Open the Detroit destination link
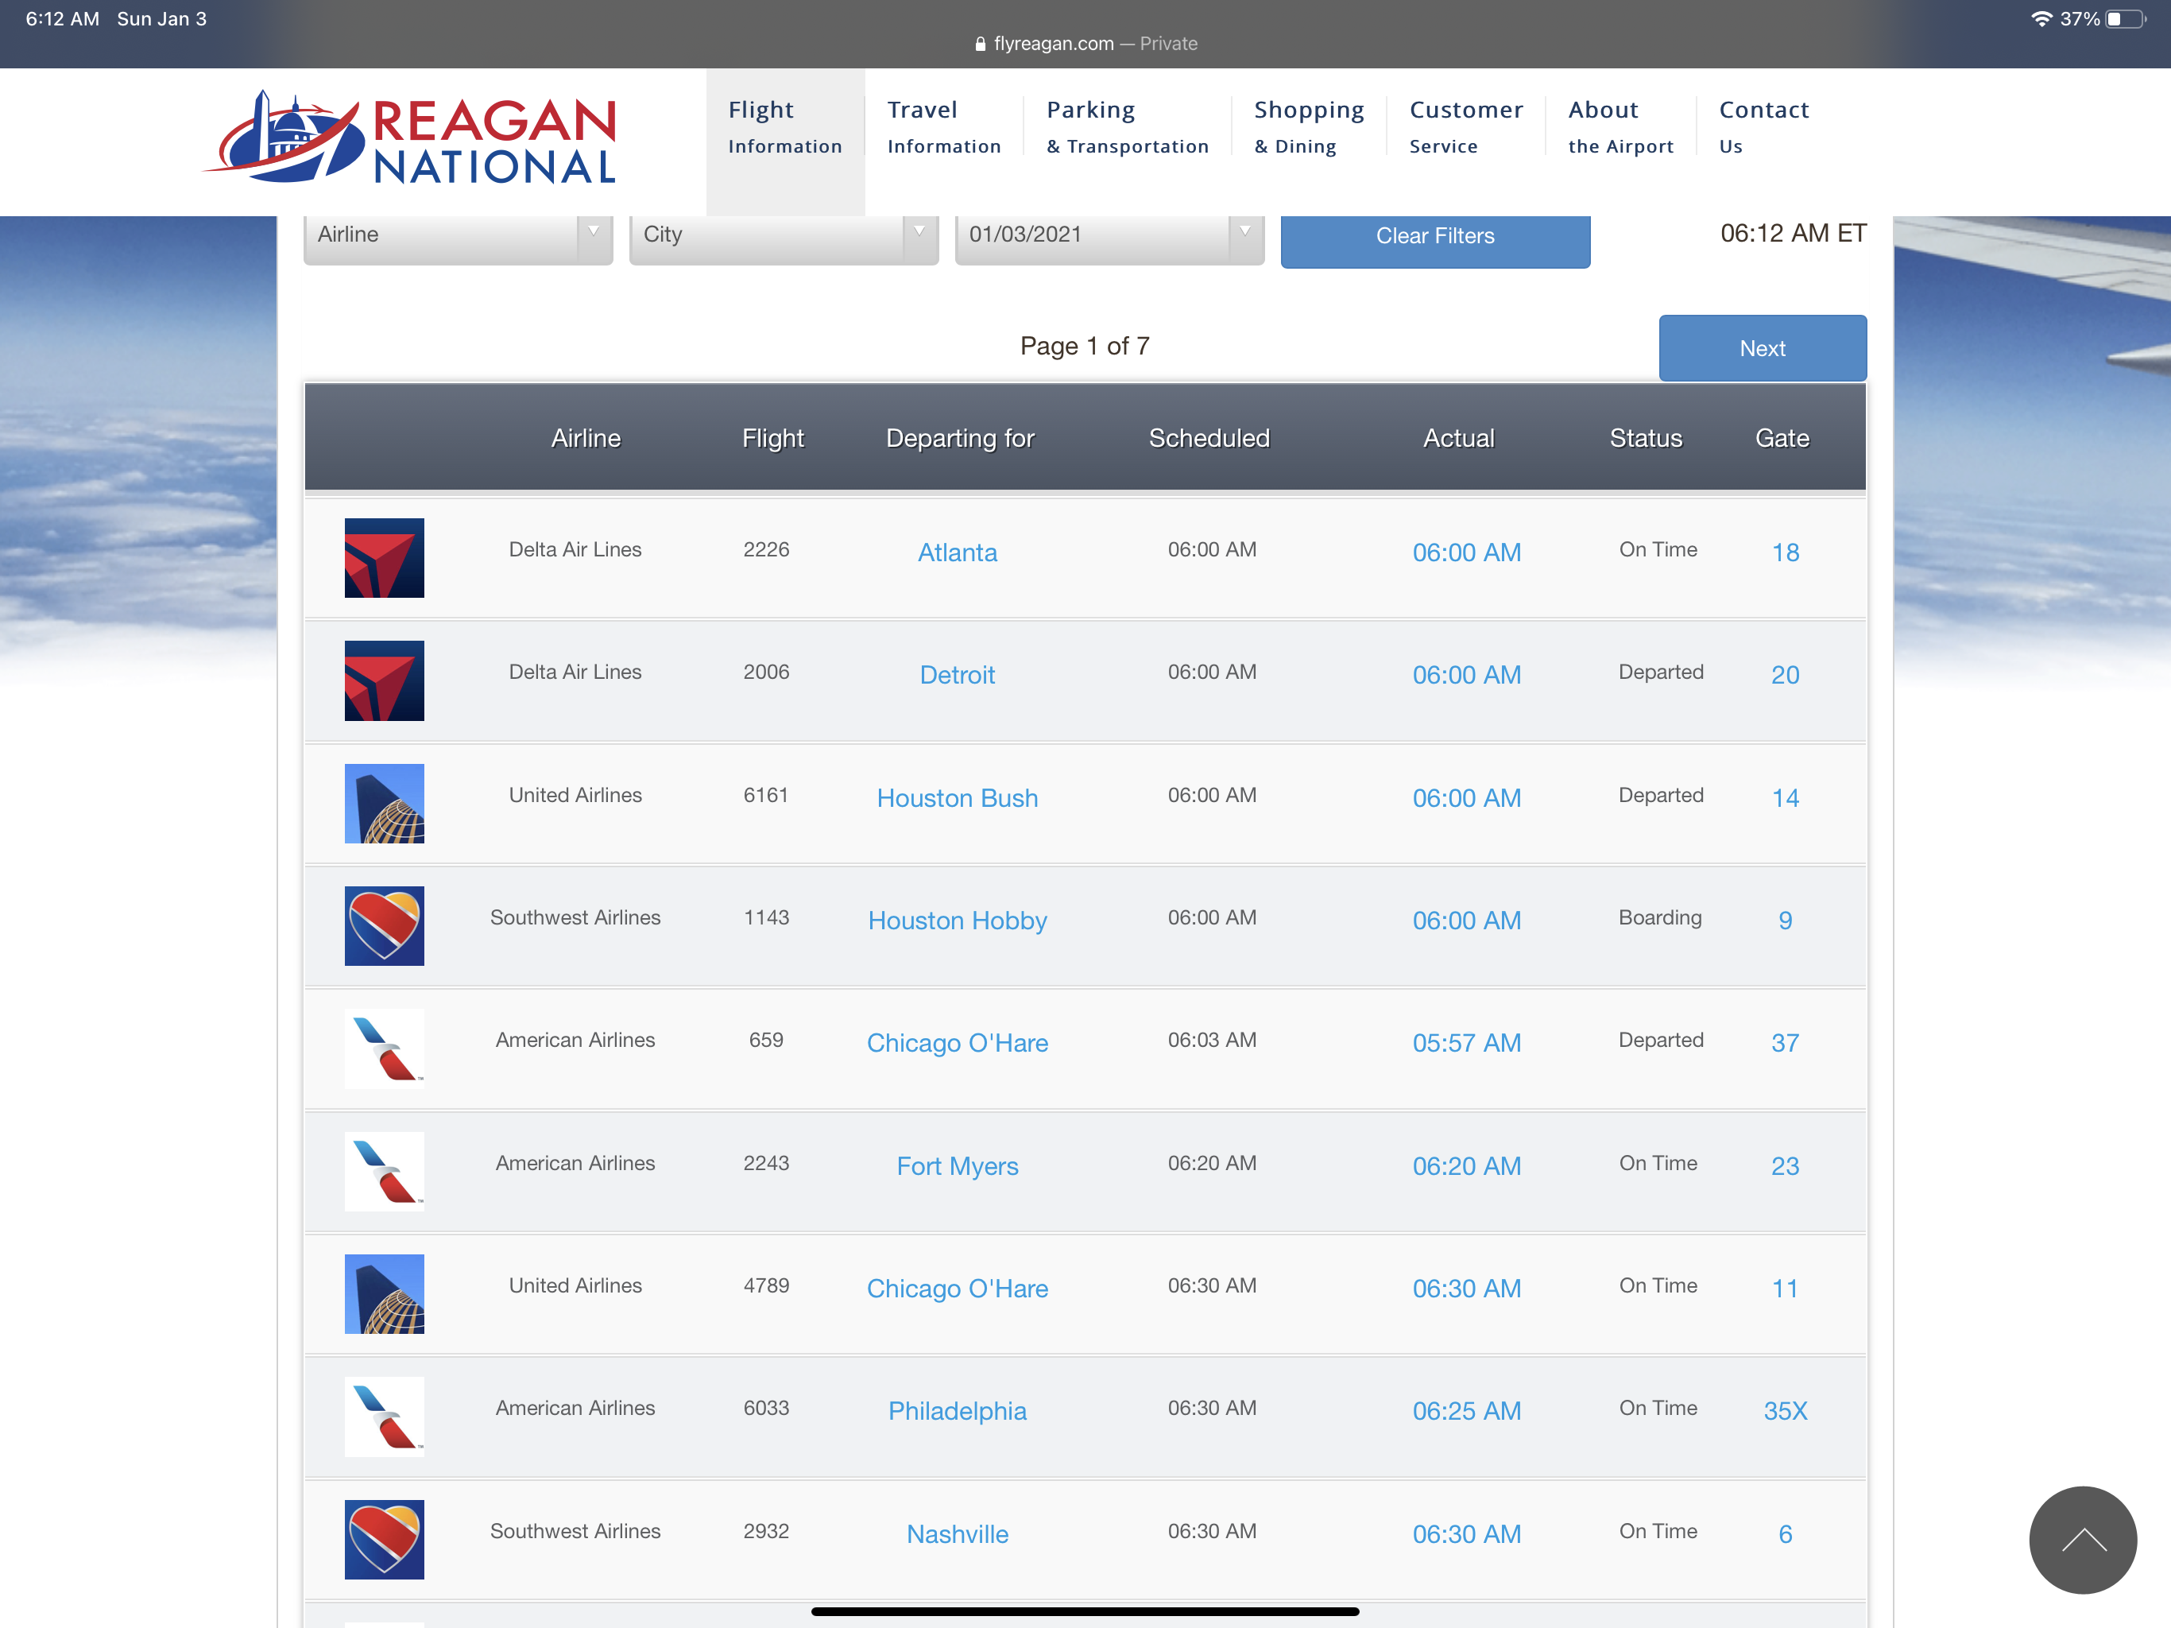 click(957, 676)
